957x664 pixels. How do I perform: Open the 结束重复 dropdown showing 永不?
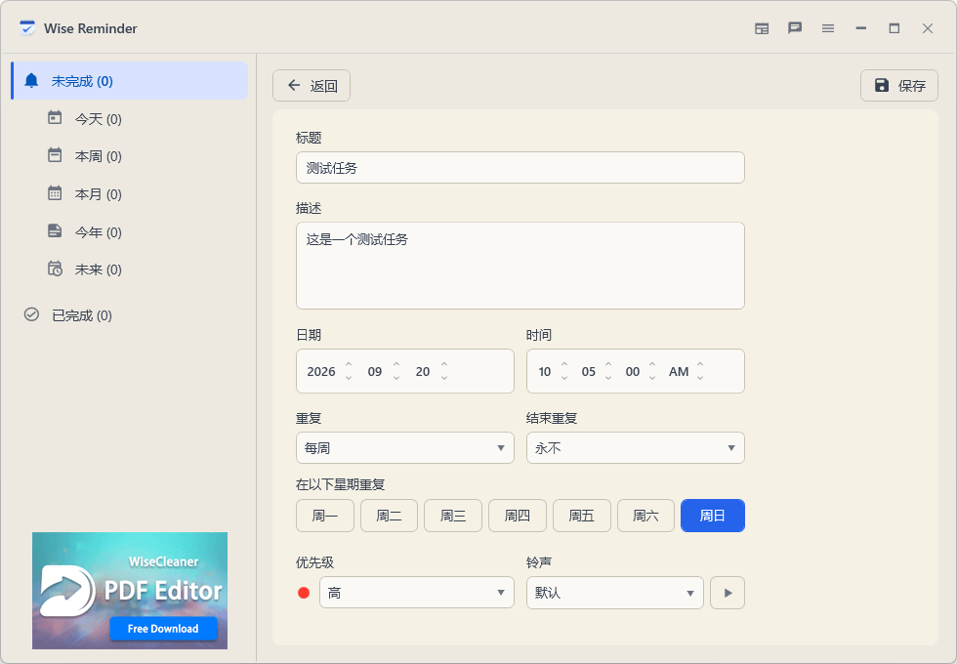click(x=636, y=448)
